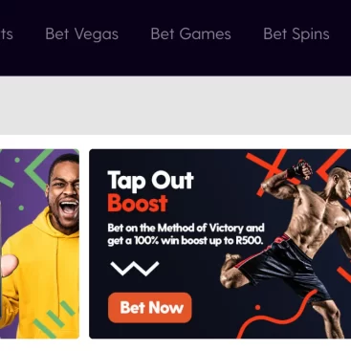351x351 pixels.
Task: Open the yellow hoodie man promo banner
Action: (39, 244)
